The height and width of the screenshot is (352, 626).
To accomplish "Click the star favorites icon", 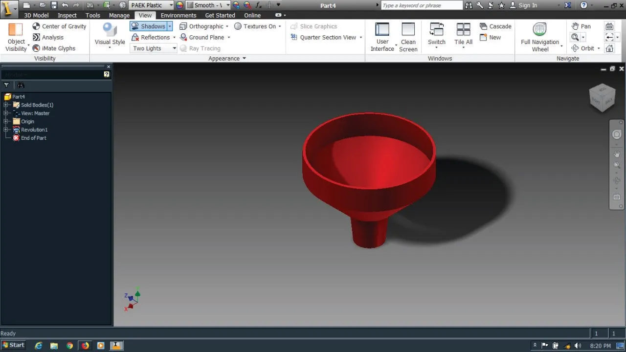I will tap(502, 5).
